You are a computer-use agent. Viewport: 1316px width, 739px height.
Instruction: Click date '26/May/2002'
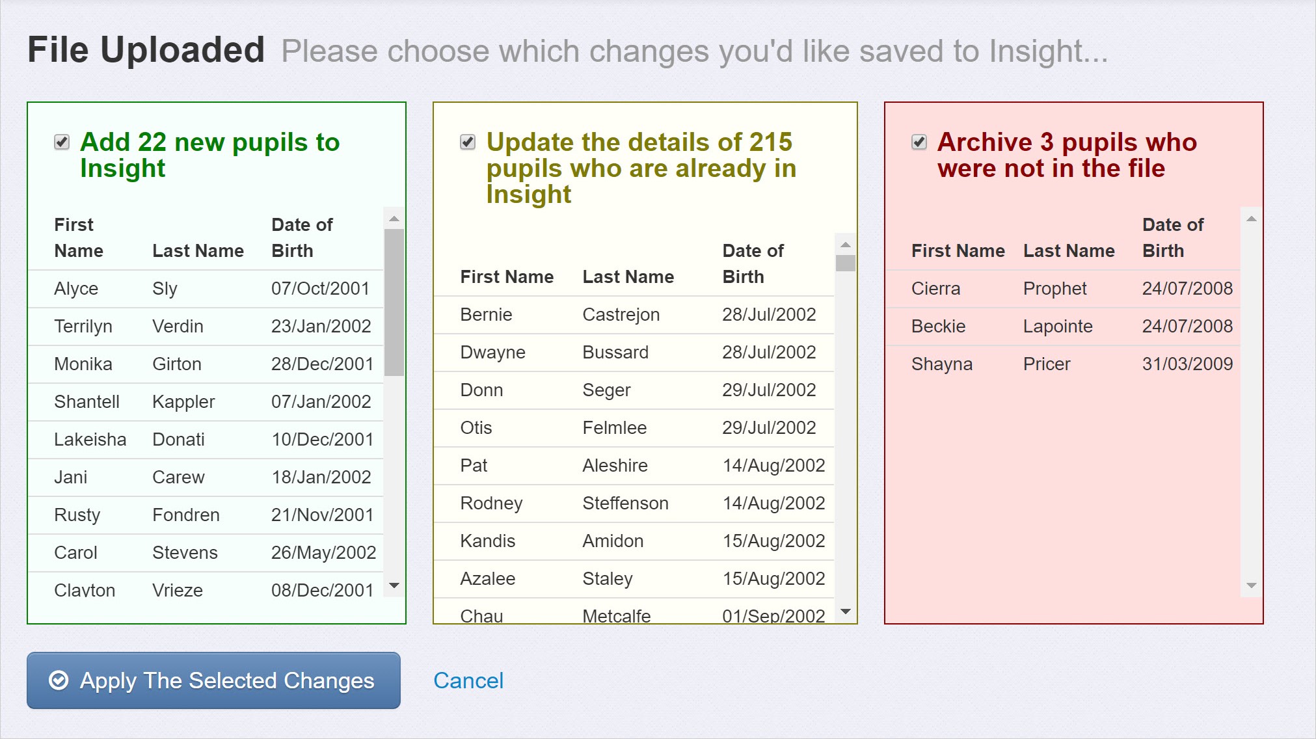click(x=324, y=552)
